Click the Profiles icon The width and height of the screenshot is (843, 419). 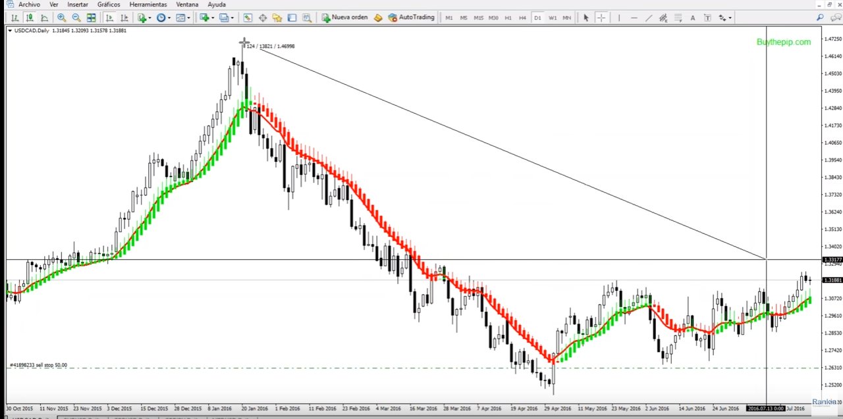pyautogui.click(x=224, y=18)
